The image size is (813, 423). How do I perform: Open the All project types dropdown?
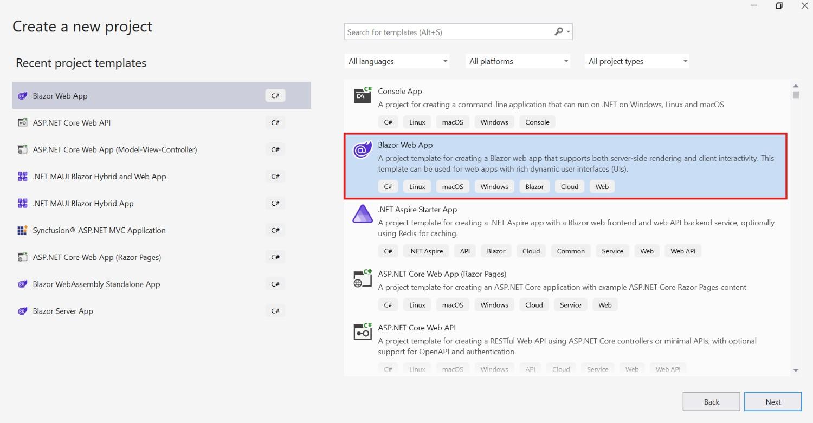(637, 61)
